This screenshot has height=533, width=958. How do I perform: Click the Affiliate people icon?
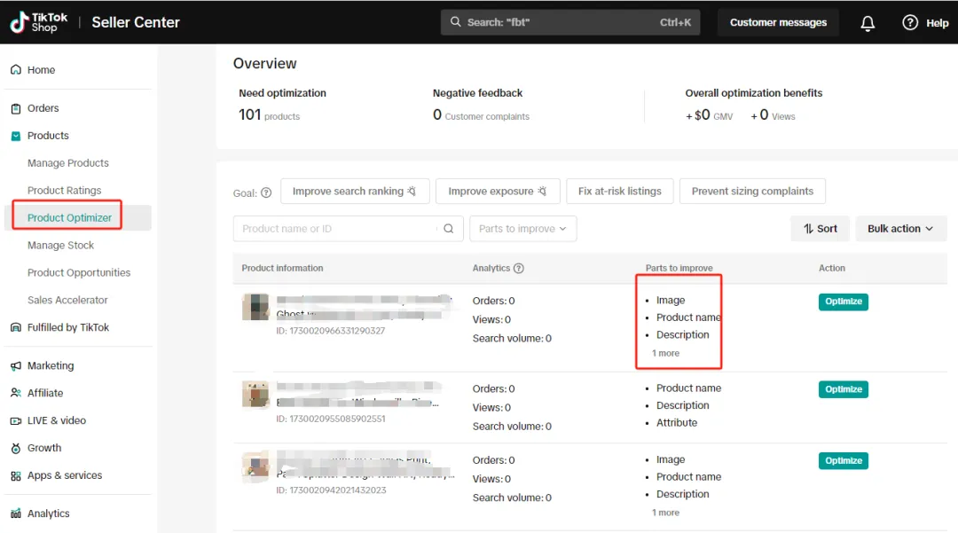point(16,393)
